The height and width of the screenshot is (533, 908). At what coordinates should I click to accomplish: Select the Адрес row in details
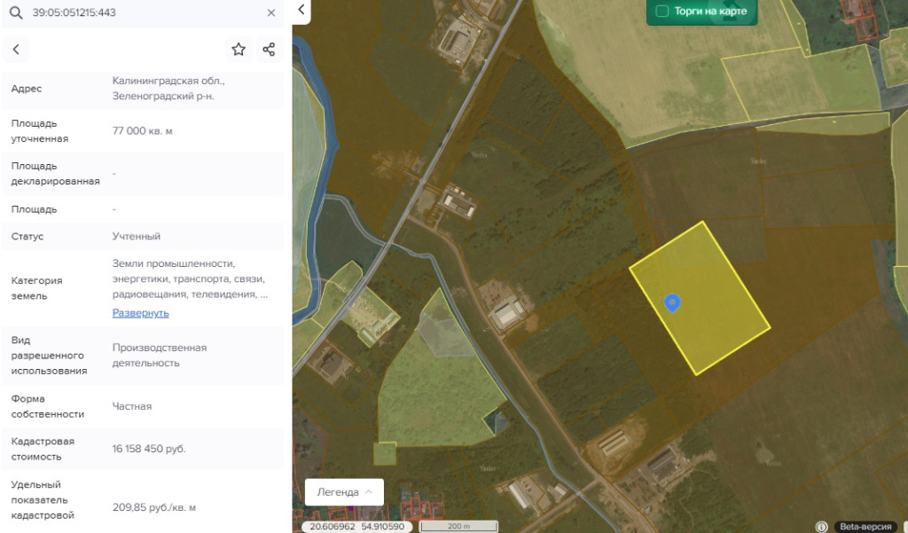click(142, 89)
